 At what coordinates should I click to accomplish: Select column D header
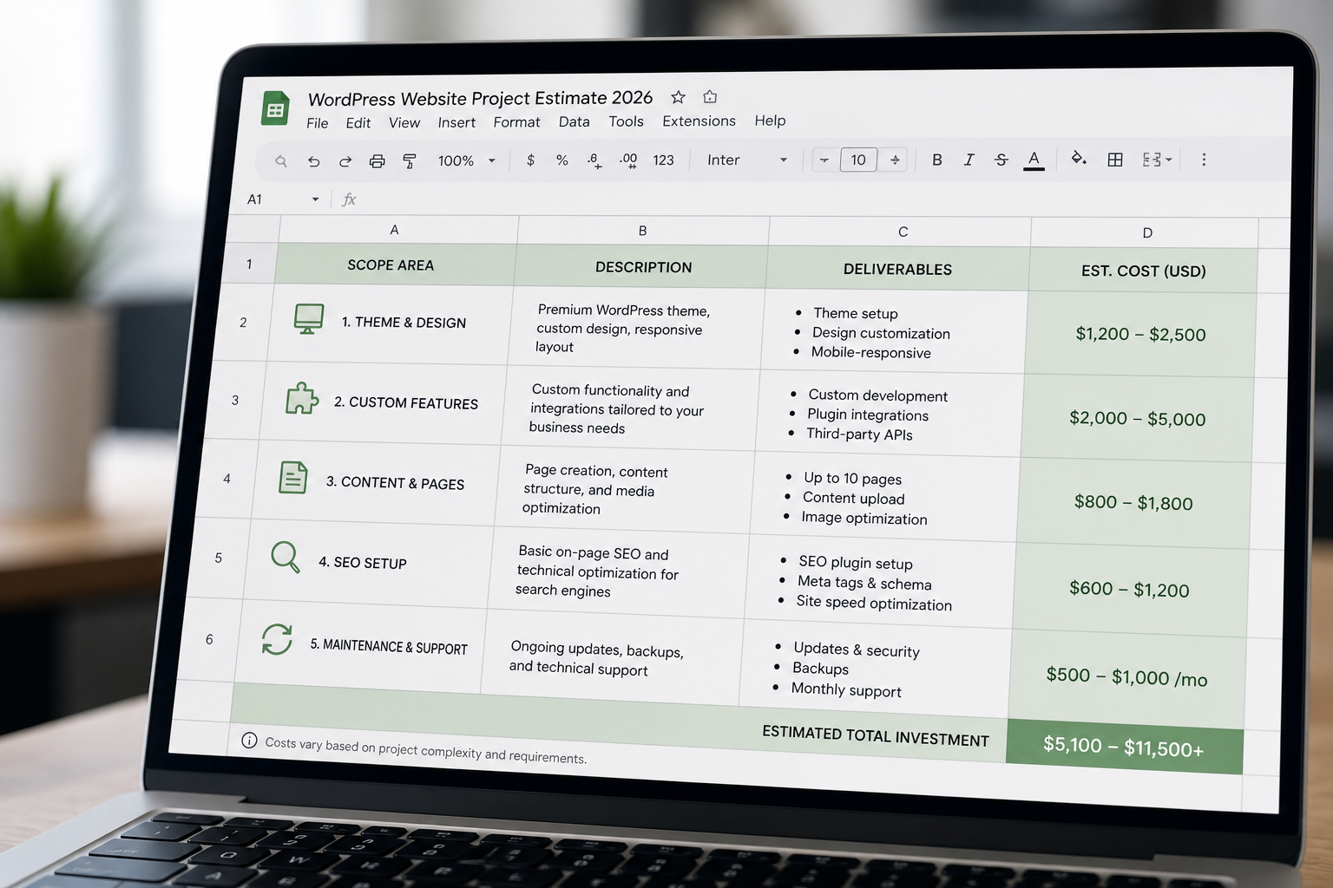pos(1146,233)
